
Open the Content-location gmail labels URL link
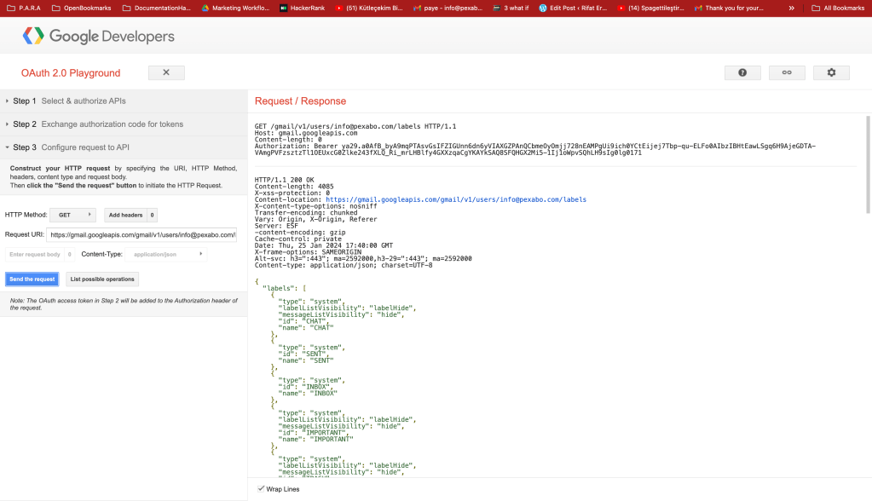pos(456,199)
